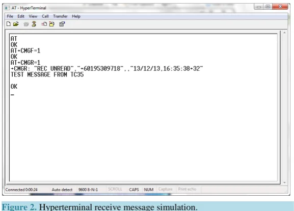Click the Receive file toolbar icon
Viewport: 294px width, 211px height.
(x=52, y=24)
